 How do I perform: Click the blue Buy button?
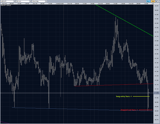pyautogui.click(x=148, y=1)
